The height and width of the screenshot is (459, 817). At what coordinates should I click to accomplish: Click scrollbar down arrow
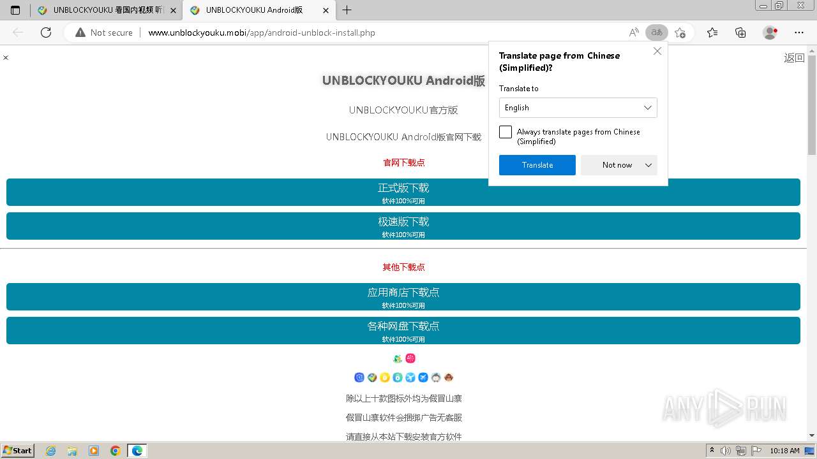click(x=812, y=436)
